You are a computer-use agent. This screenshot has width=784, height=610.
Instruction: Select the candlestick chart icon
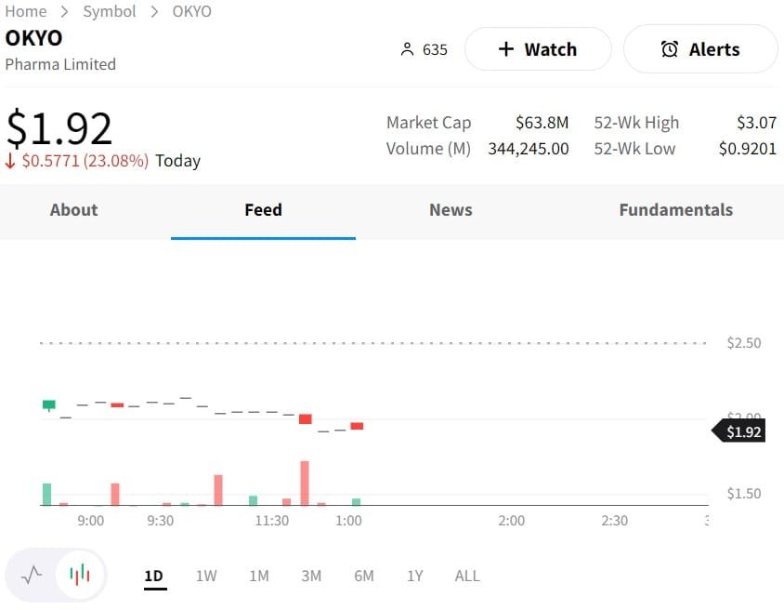(80, 575)
